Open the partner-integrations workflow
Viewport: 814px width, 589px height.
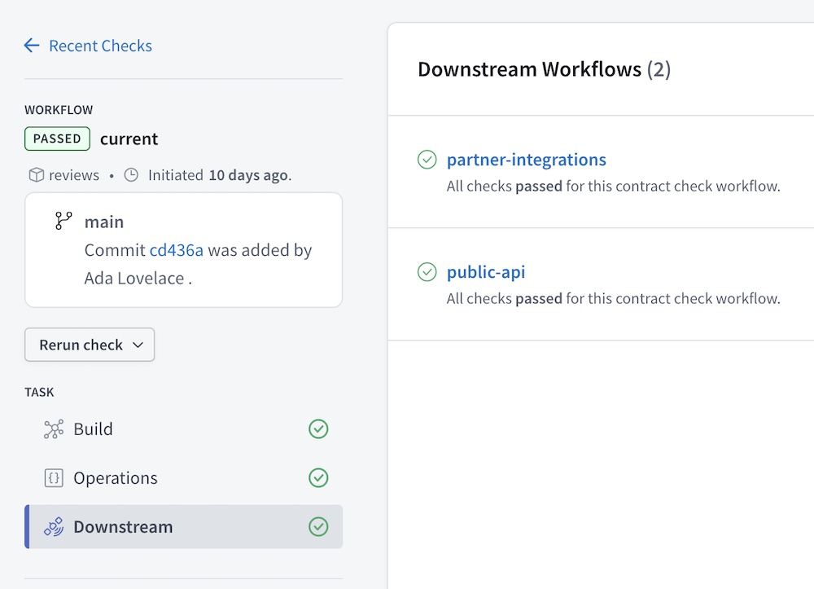526,160
